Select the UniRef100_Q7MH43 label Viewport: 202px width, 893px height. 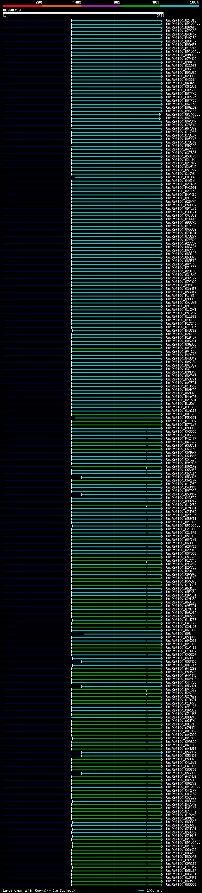point(181,836)
